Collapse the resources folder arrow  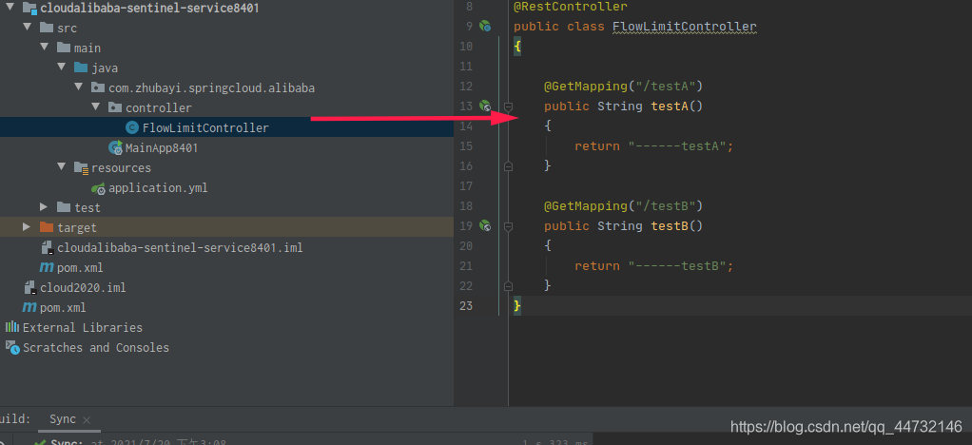pos(62,166)
